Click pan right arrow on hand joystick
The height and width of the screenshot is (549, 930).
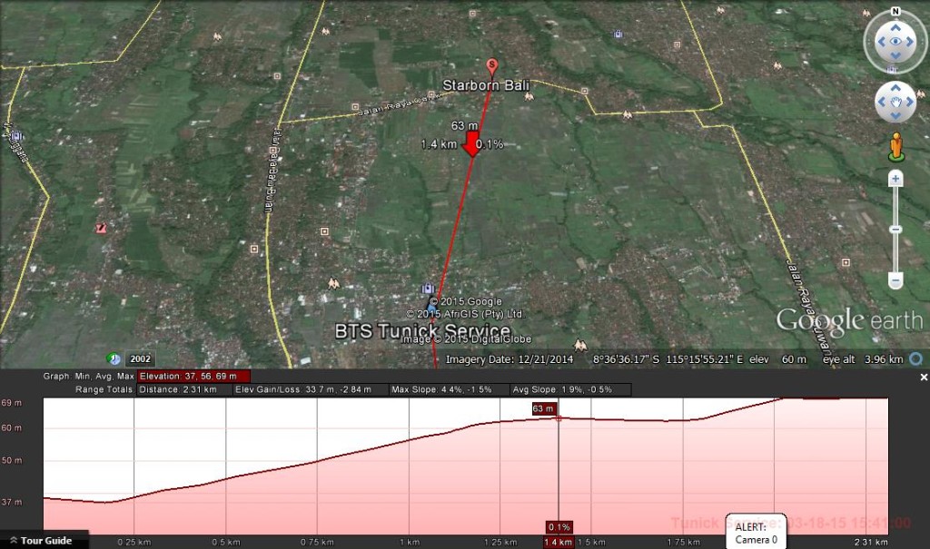[x=910, y=102]
